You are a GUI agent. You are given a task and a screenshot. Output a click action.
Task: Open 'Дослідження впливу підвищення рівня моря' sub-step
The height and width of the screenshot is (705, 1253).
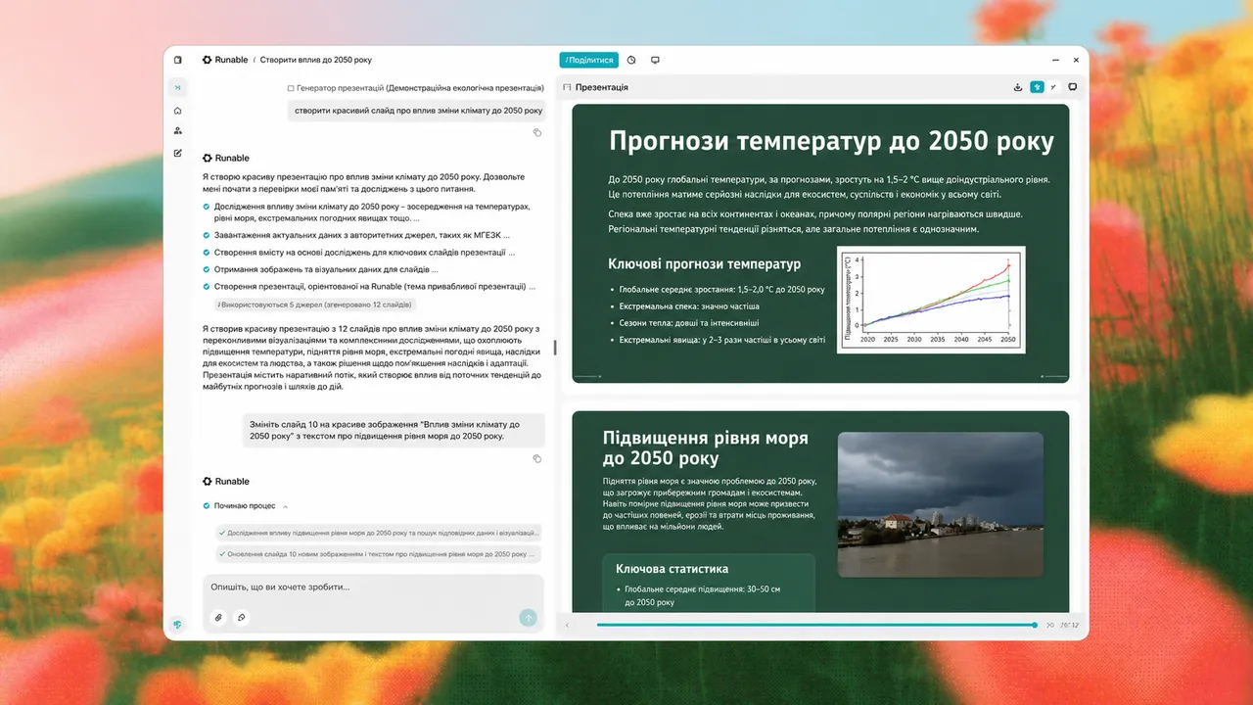pos(378,533)
